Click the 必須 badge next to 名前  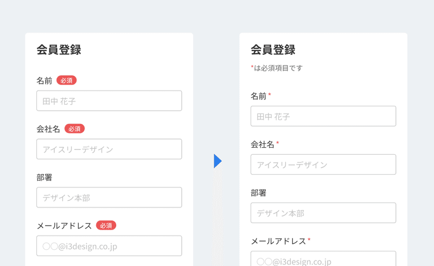(66, 80)
